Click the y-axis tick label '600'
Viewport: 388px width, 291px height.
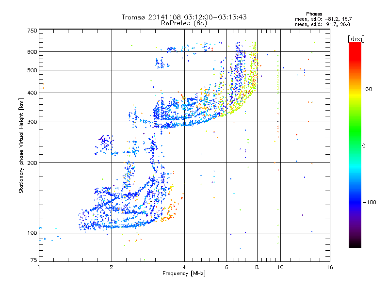coord(32,52)
